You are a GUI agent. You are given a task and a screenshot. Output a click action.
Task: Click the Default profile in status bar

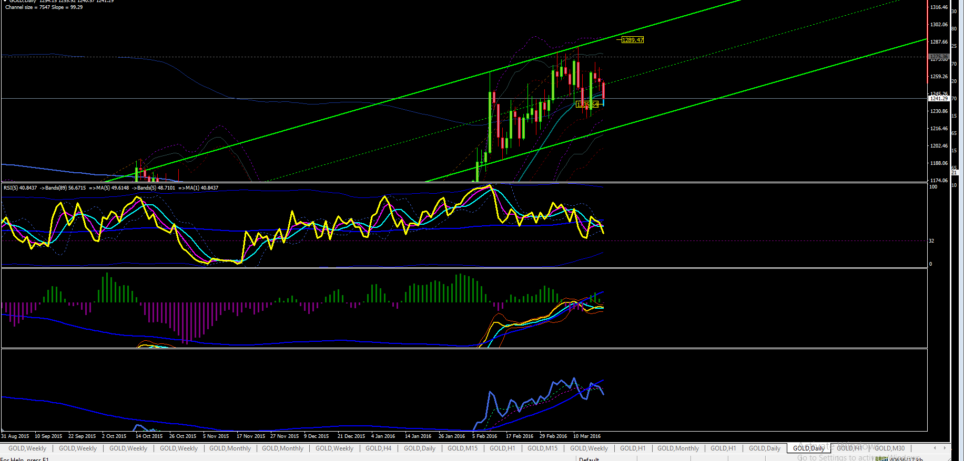[x=589, y=459]
